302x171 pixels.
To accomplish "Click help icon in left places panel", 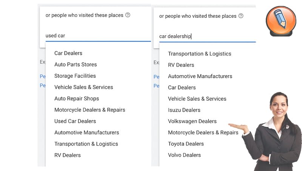I will pos(128,15).
